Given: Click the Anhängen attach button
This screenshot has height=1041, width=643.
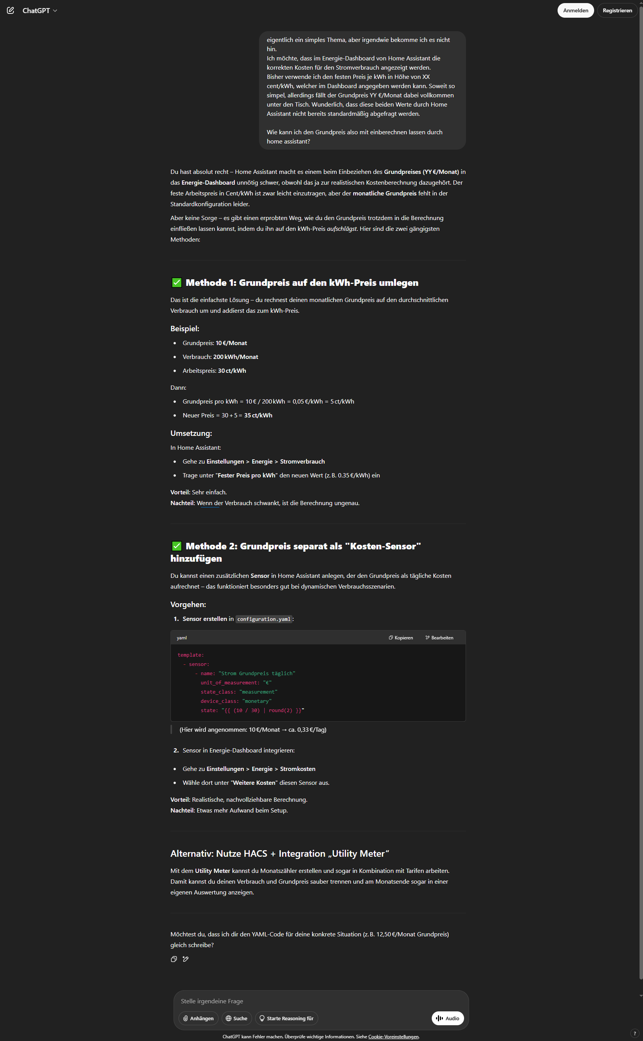Looking at the screenshot, I should (x=199, y=1018).
